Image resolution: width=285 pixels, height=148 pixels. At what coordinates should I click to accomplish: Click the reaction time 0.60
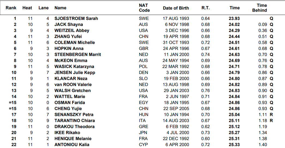(205, 139)
